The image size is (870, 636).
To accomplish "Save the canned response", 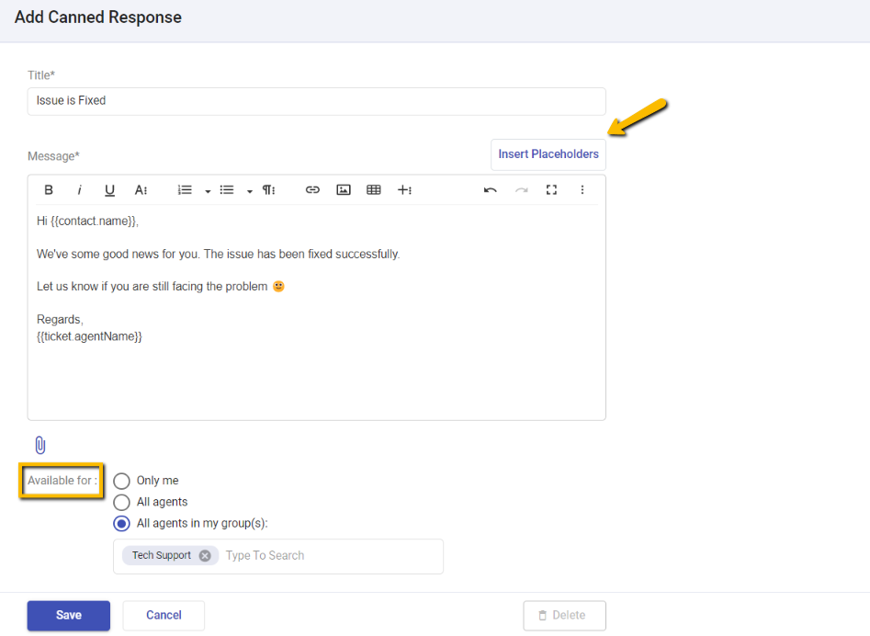I will pyautogui.click(x=69, y=616).
